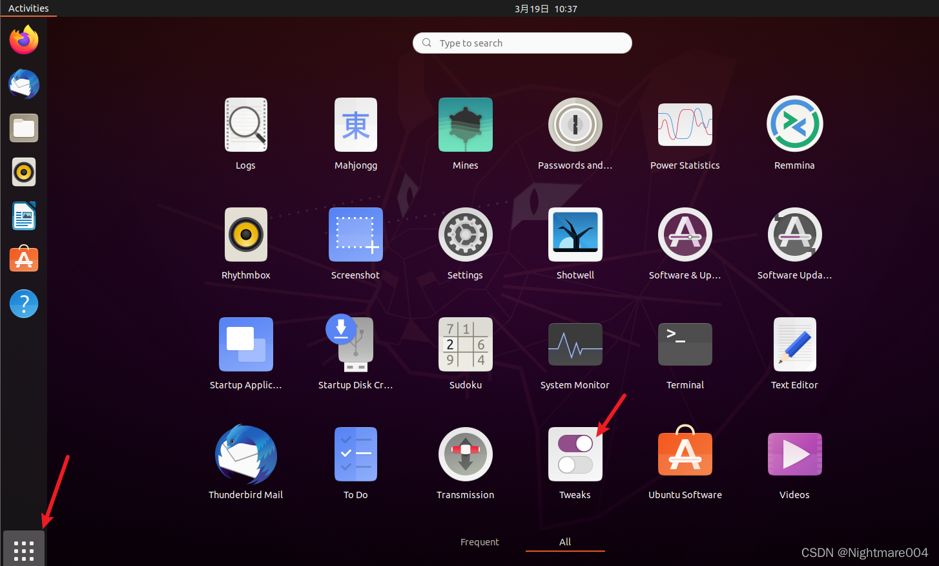Viewport: 939px width, 566px height.
Task: Open the clock showing 10:37
Action: click(x=546, y=9)
